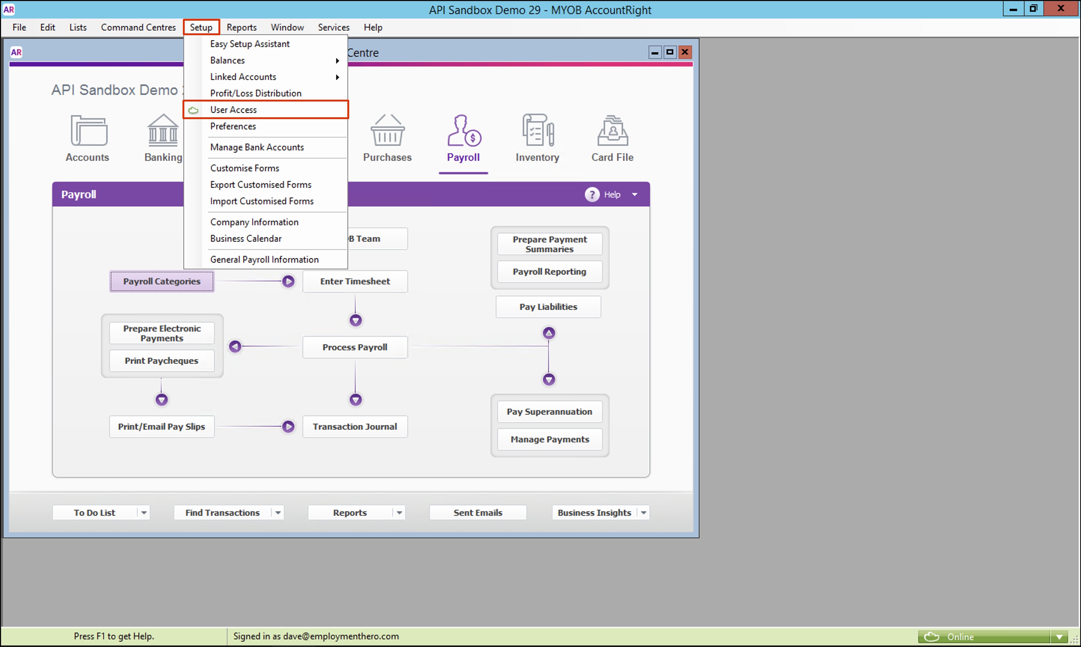Click the purple Help question mark icon

coord(592,194)
